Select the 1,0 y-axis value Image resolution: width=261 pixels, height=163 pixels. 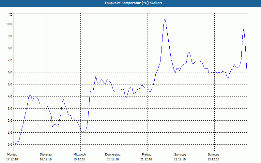(x=10, y=133)
